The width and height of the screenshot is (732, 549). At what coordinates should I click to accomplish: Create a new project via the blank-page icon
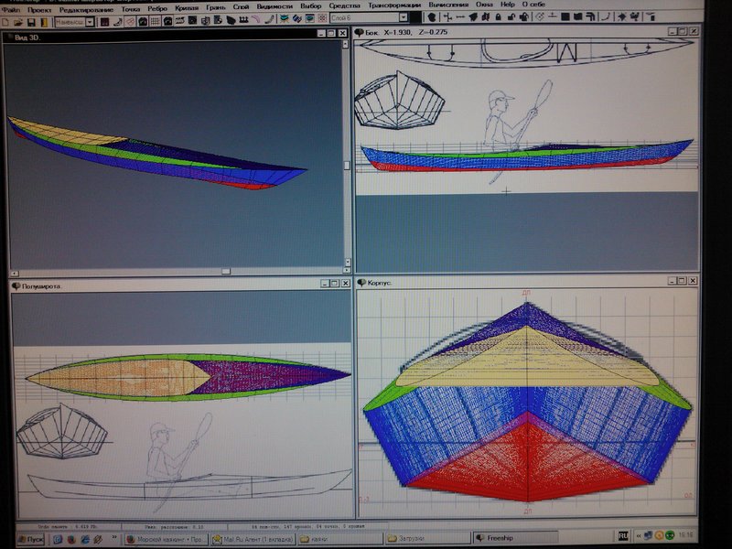pos(5,22)
